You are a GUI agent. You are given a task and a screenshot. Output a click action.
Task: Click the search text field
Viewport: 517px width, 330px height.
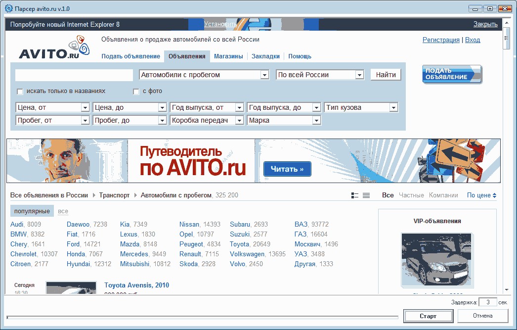click(x=74, y=75)
